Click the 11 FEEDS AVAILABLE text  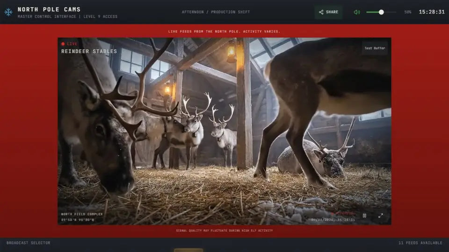pyautogui.click(x=420, y=243)
